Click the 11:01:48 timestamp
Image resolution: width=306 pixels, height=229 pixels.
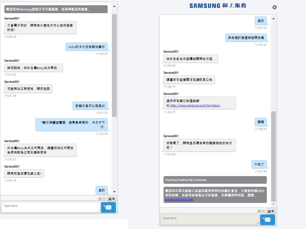pyautogui.click(x=10, y=96)
